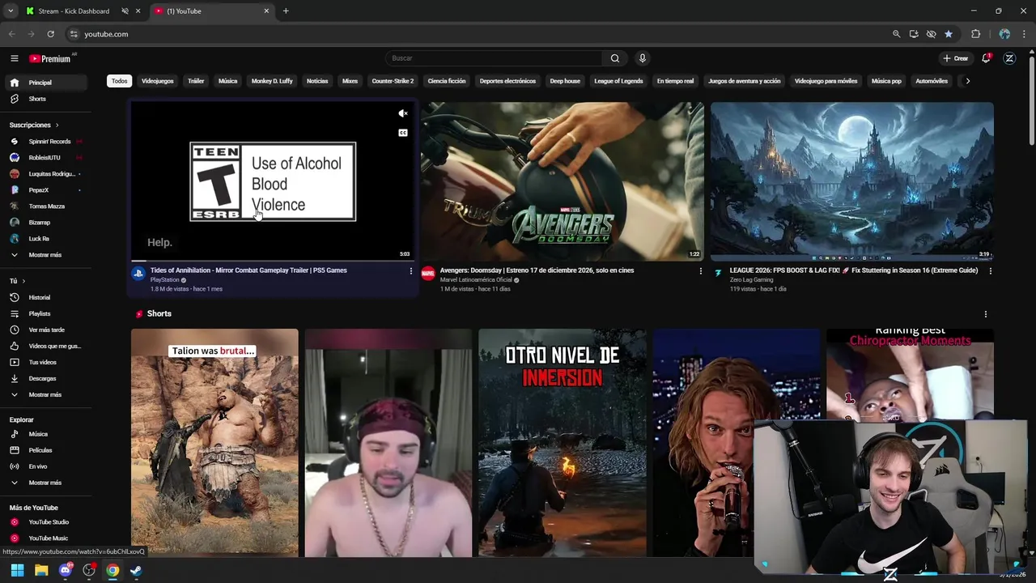The height and width of the screenshot is (583, 1036).
Task: Open the notifications bell
Action: tap(986, 58)
